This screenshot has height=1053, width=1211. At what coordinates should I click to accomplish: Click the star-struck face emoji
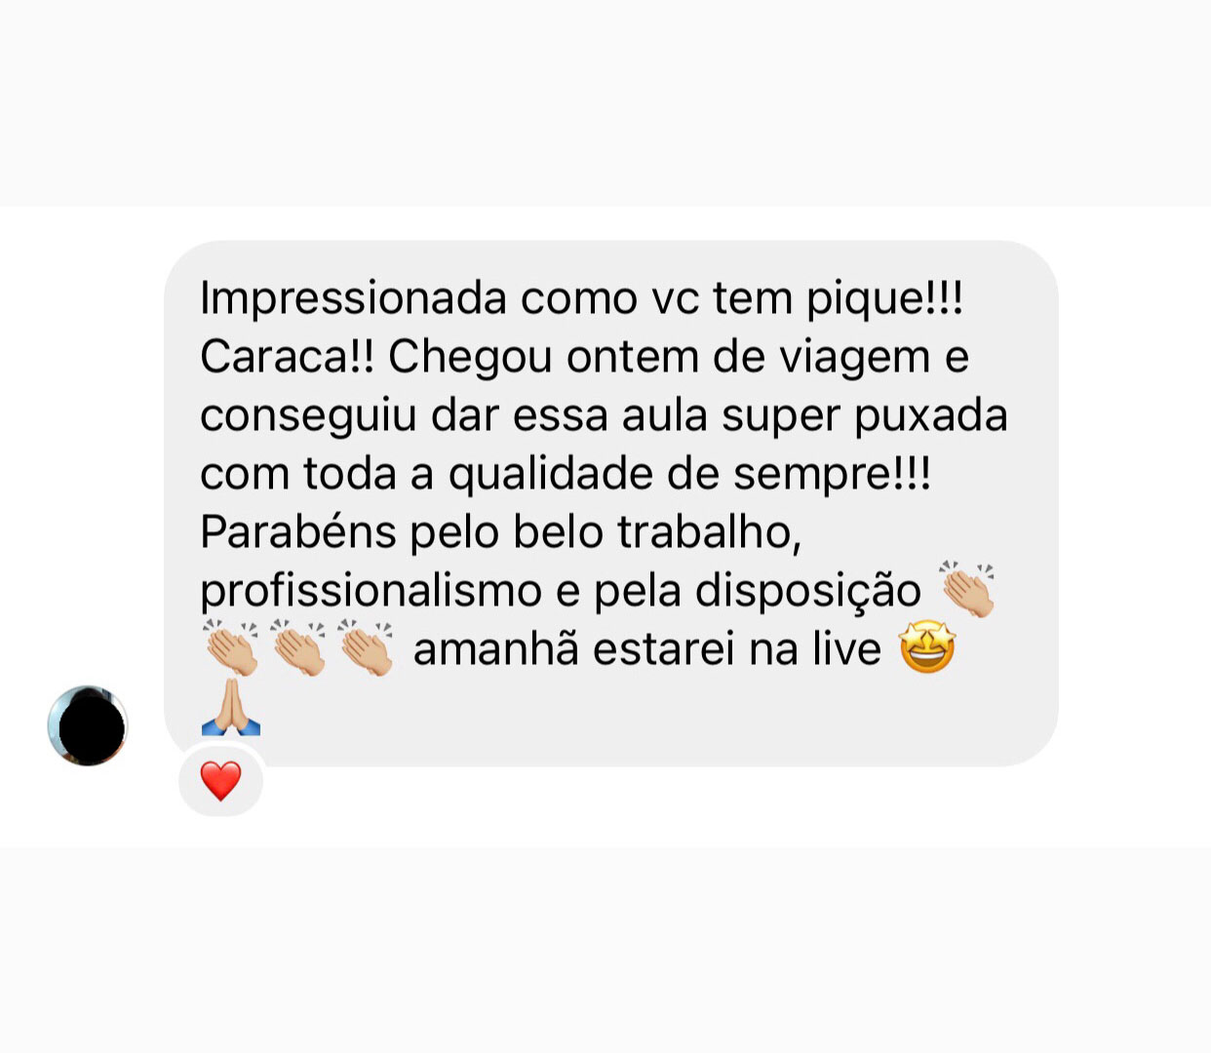click(x=927, y=648)
